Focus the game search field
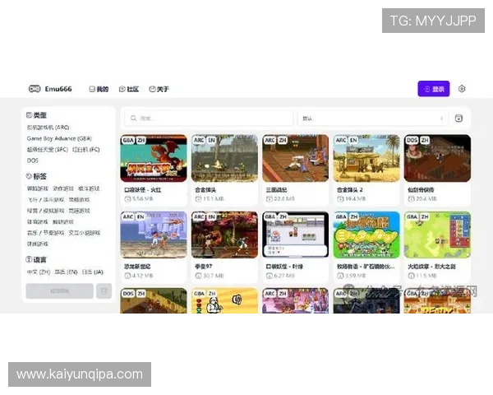This screenshot has height=395, width=493. click(209, 118)
